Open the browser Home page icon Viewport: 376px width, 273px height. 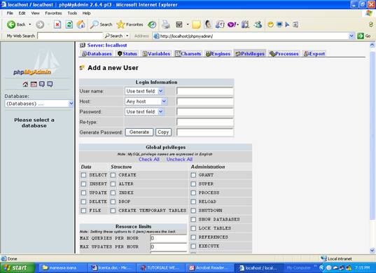(81, 24)
